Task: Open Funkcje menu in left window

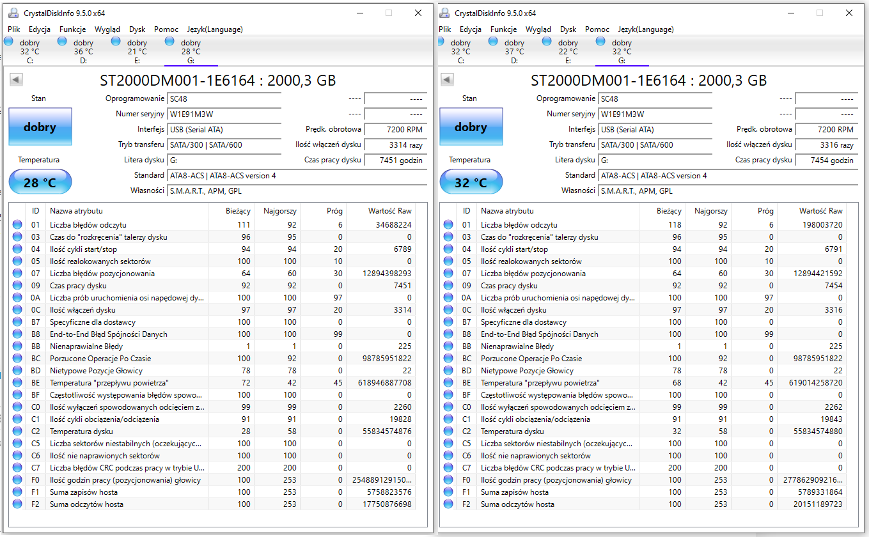Action: point(73,29)
